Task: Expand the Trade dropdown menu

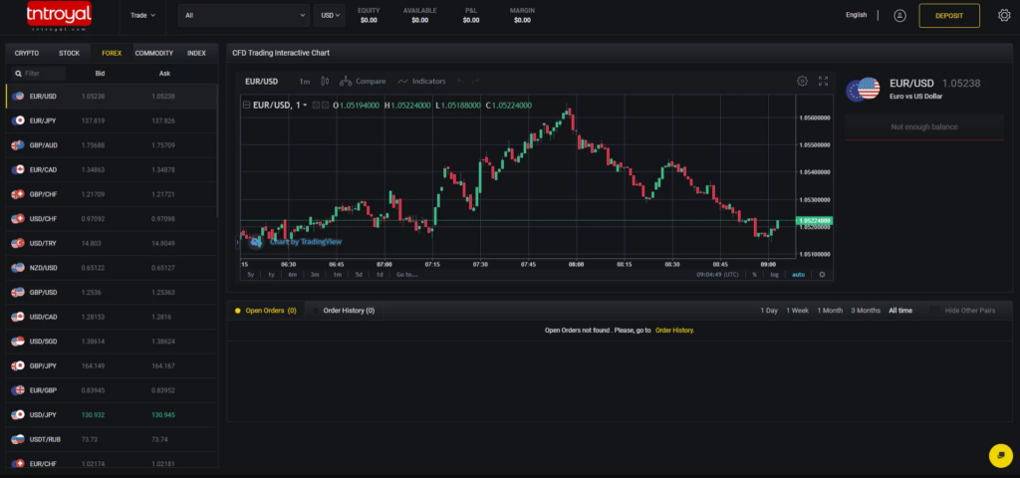Action: coord(143,15)
